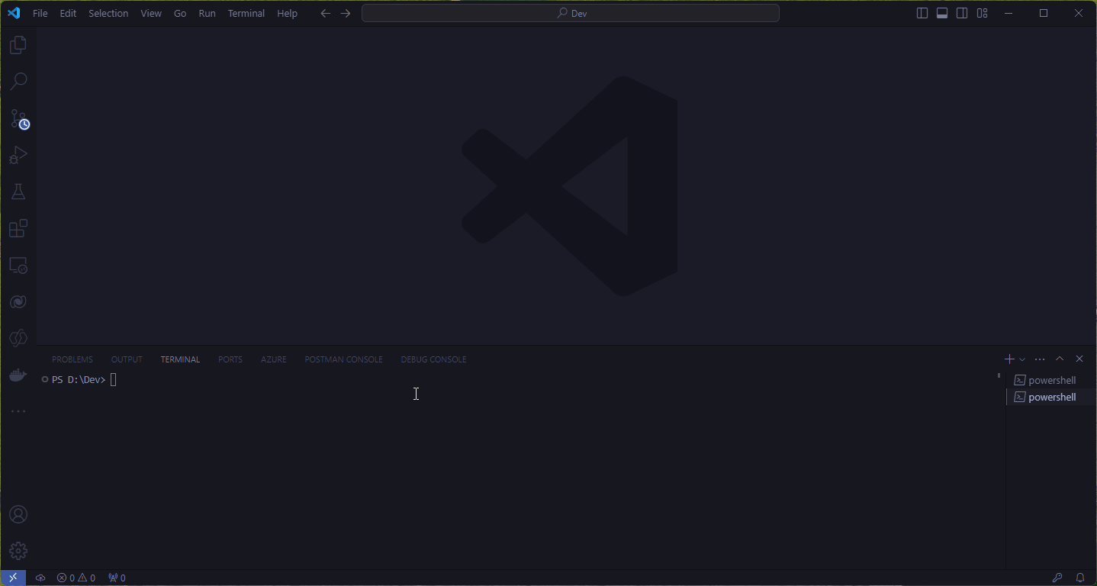1097x586 pixels.
Task: Open terminal panel more actions menu
Action: coord(1039,359)
